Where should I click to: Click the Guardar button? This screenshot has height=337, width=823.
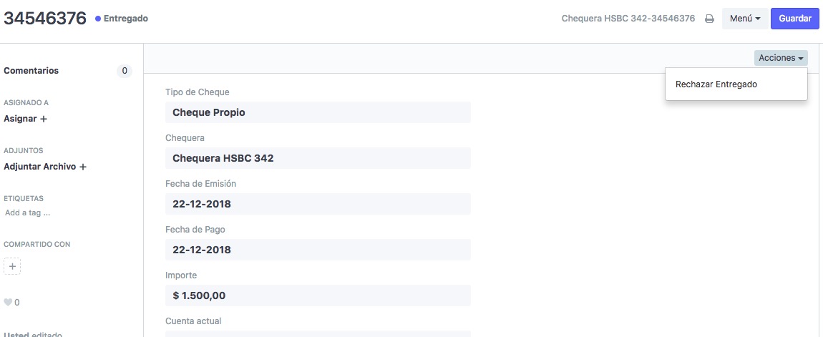pyautogui.click(x=794, y=19)
